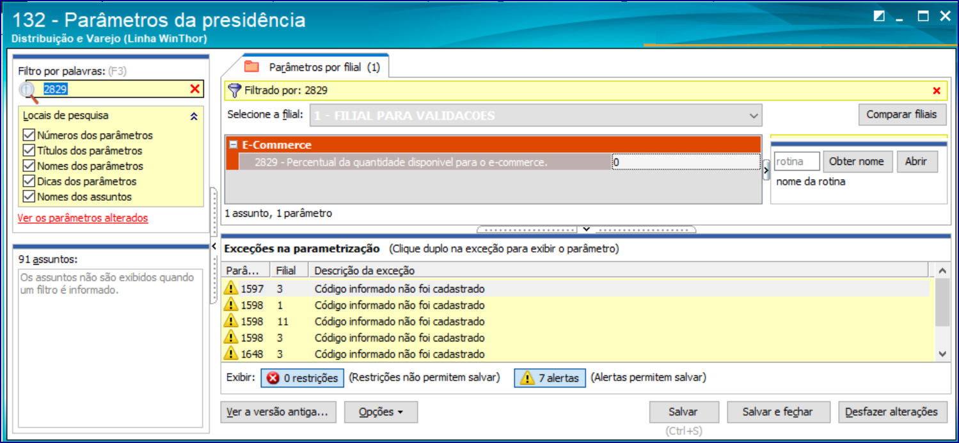This screenshot has height=443, width=959.
Task: Select description of exception 1648 filial 3
Action: pyautogui.click(x=399, y=354)
